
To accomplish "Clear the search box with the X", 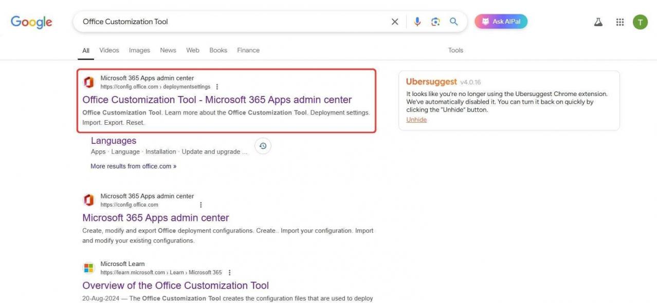I will [x=394, y=21].
